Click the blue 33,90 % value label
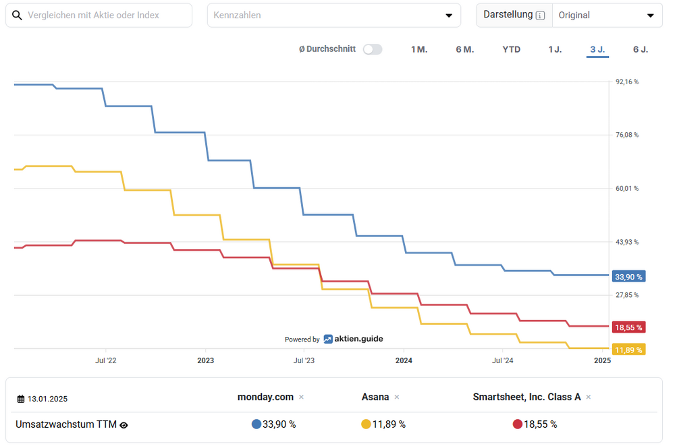 tap(628, 276)
